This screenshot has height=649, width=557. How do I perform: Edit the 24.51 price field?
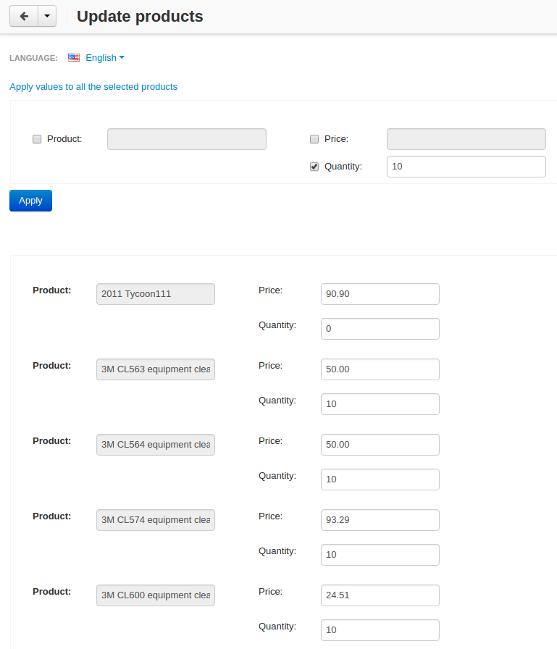pos(380,595)
